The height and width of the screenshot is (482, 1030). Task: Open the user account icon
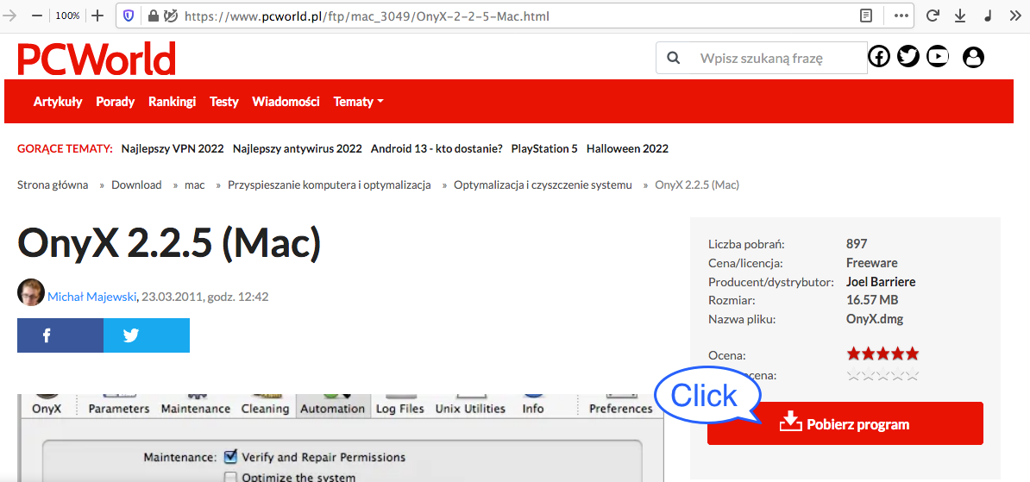pyautogui.click(x=974, y=57)
